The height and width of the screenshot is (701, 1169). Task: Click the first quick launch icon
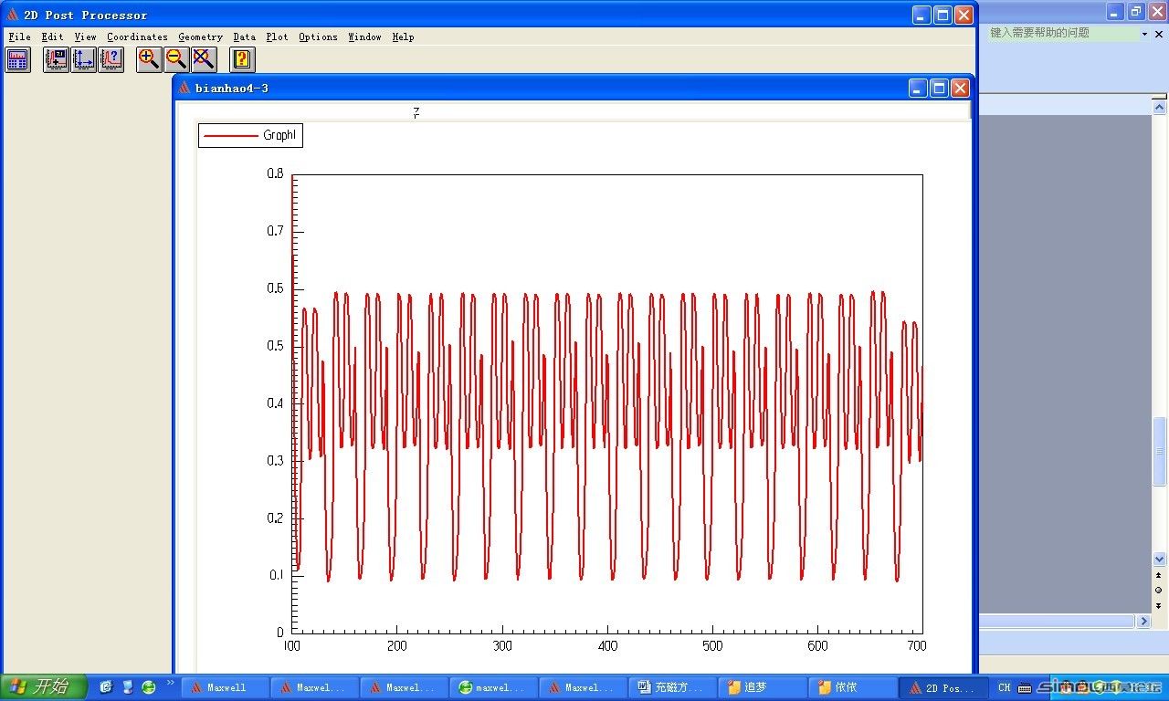click(x=106, y=687)
